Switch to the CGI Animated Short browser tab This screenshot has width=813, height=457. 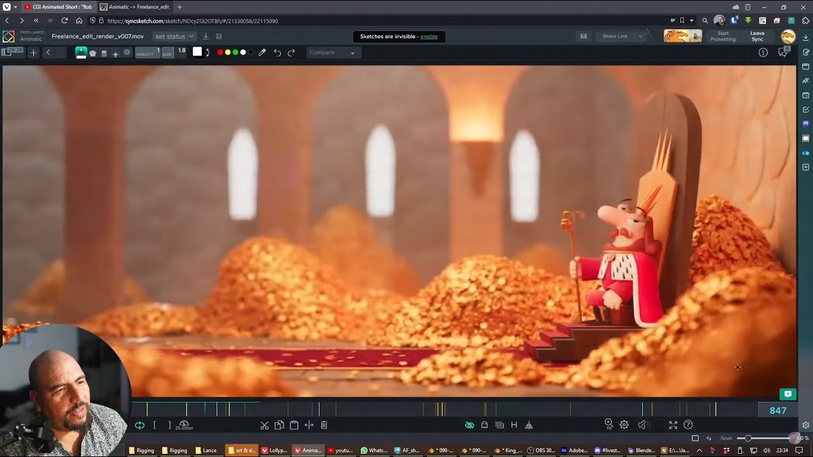pos(58,7)
